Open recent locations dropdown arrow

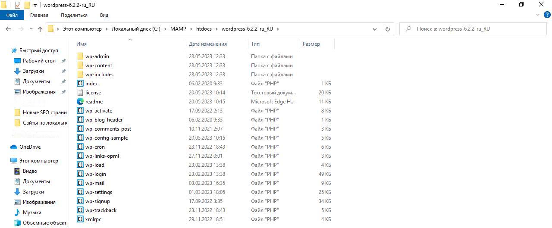point(31,29)
